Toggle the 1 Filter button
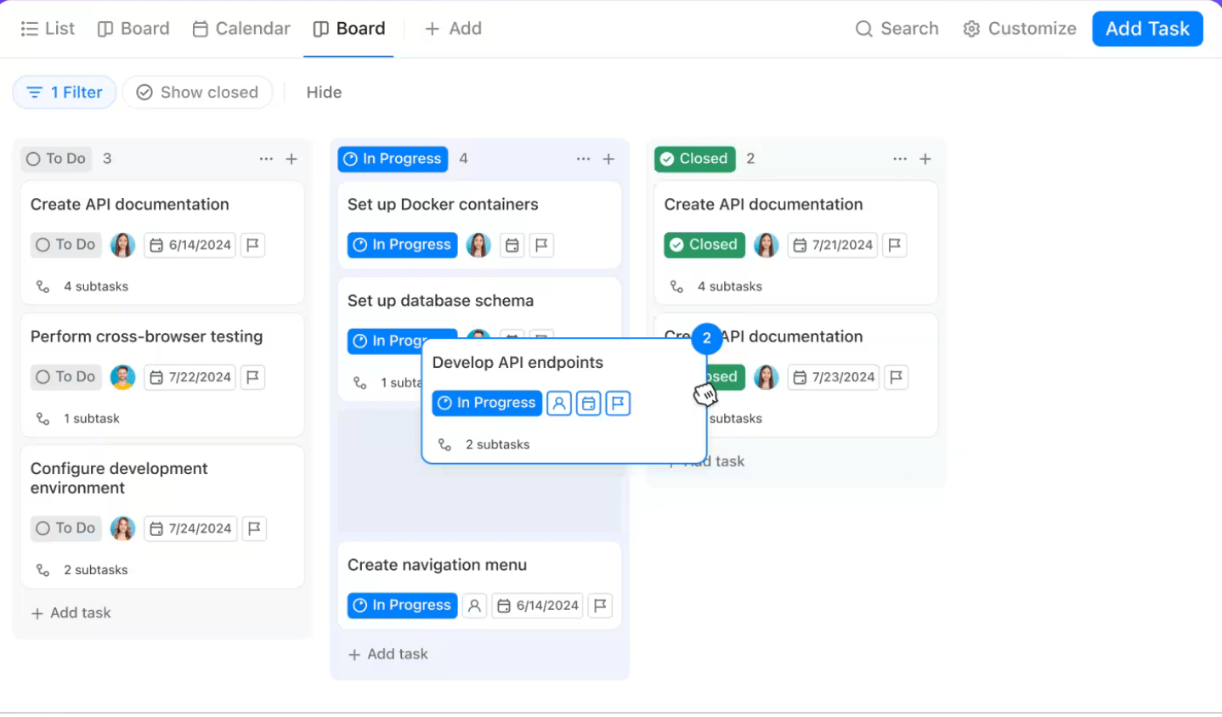The height and width of the screenshot is (717, 1222). (65, 93)
